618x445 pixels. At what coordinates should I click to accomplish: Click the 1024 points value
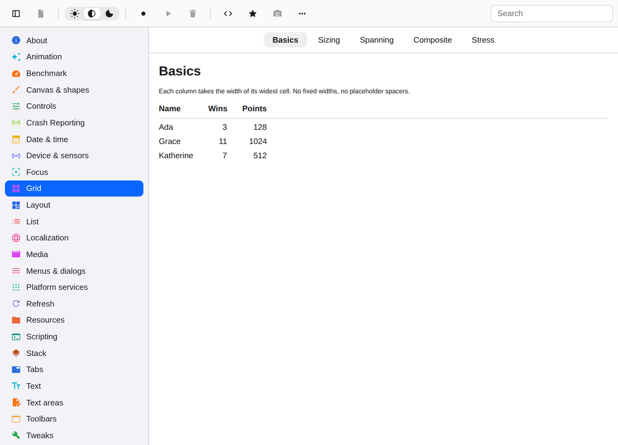[258, 142]
